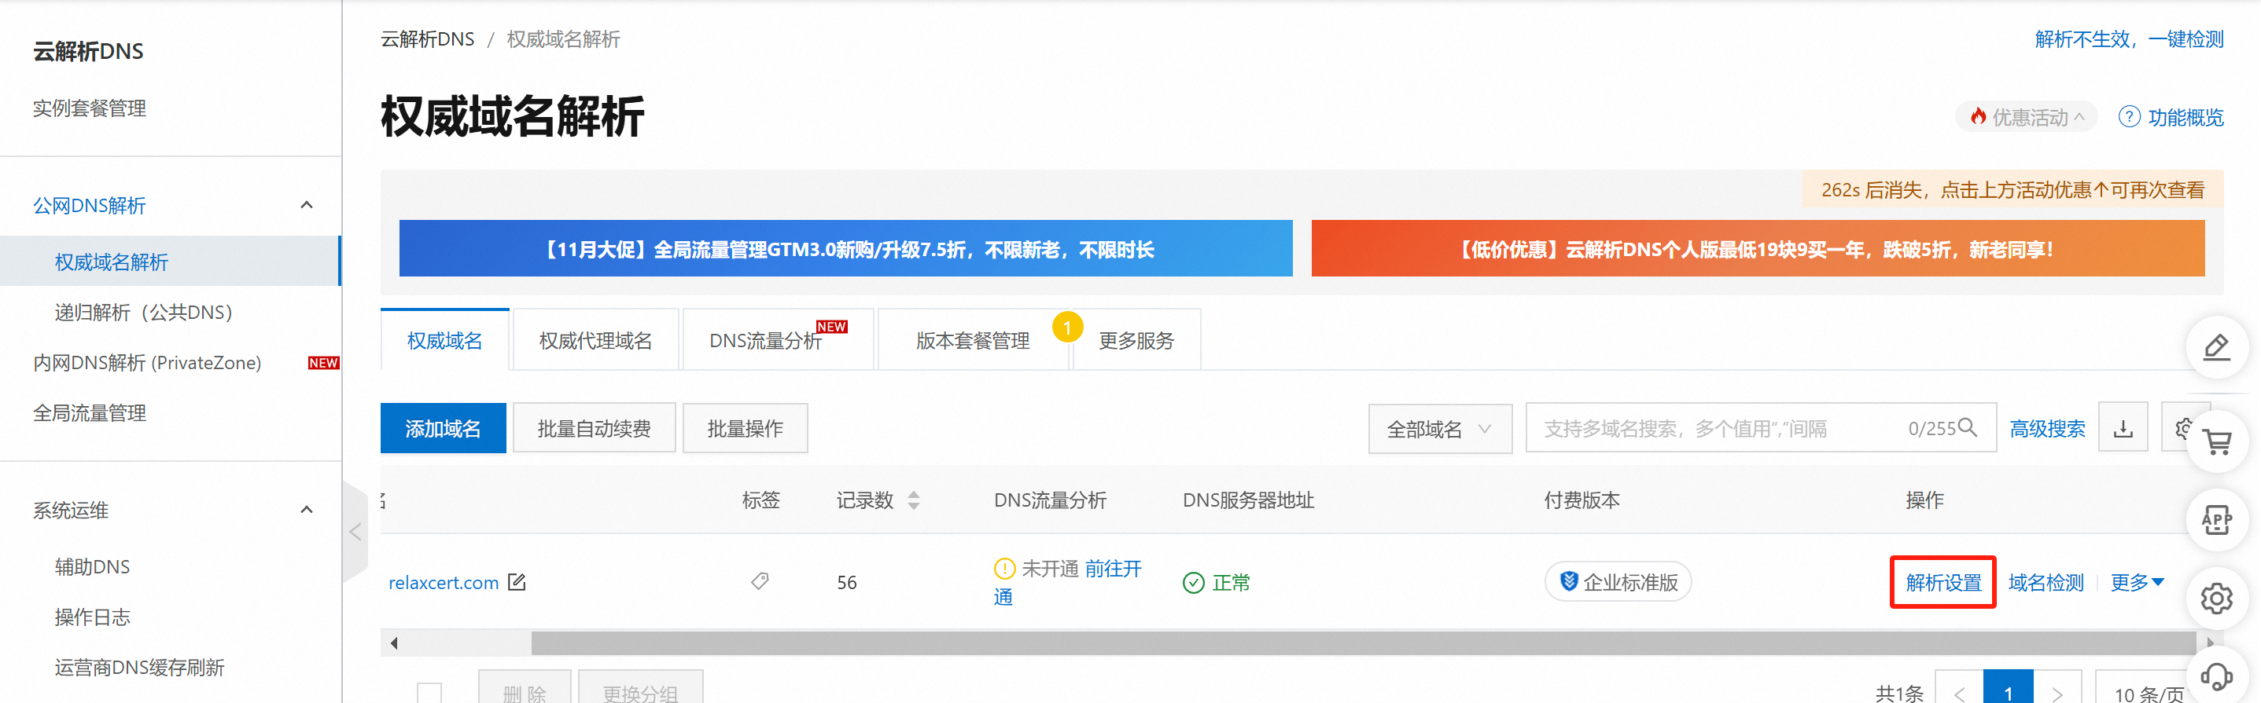Click the list column settings gear icon
The image size is (2261, 703).
click(2184, 429)
